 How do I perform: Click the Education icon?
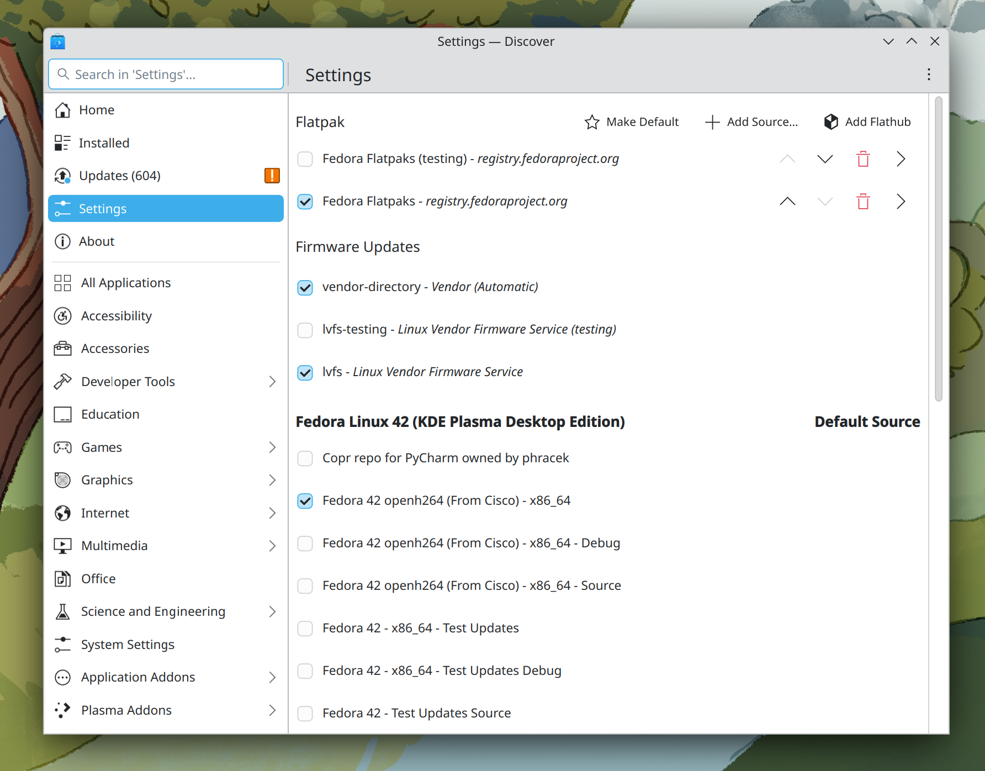(62, 414)
